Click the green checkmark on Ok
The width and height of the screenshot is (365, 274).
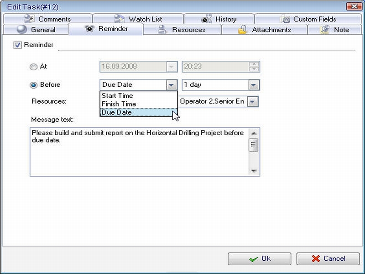(x=253, y=259)
